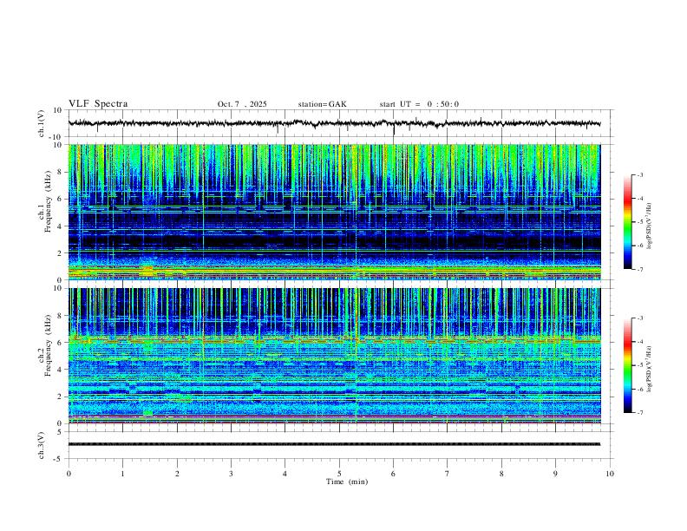Click the "8" kHz tick on ch.1 frequency axis
This screenshot has height=531, width=687.
click(60, 172)
